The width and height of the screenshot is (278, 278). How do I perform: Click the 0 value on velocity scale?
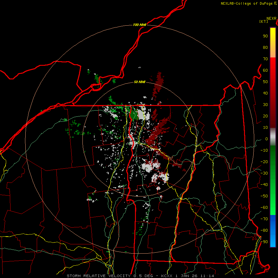267,139
